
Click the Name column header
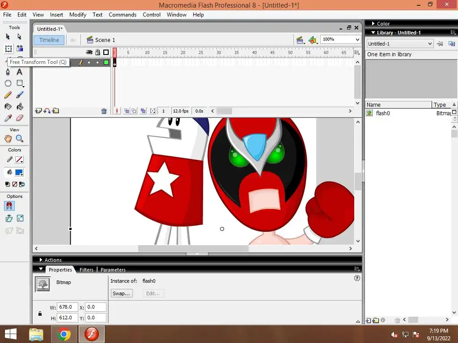[399, 105]
